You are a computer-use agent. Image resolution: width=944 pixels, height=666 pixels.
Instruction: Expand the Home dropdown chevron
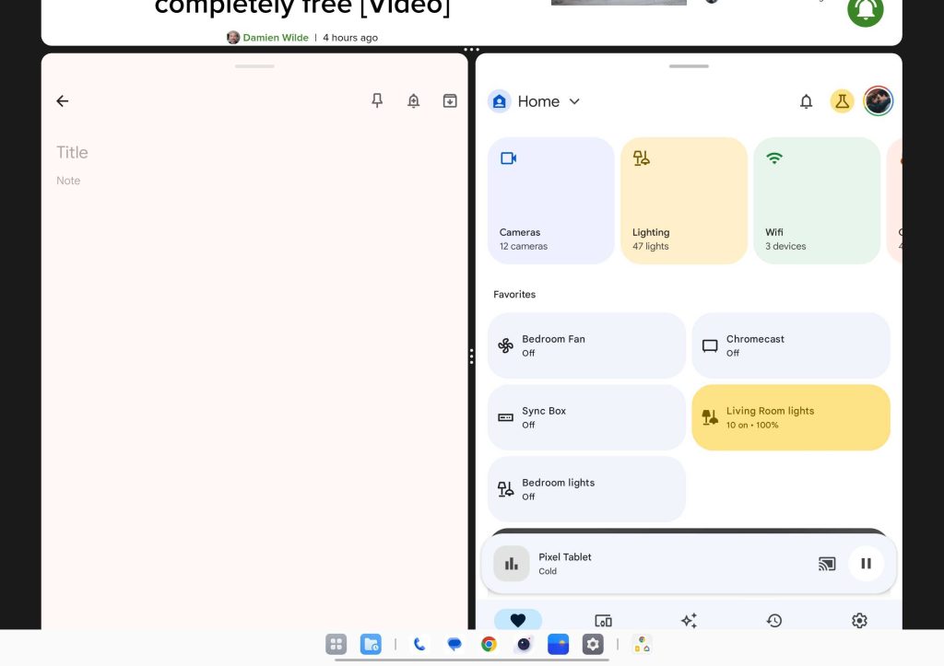pos(574,101)
